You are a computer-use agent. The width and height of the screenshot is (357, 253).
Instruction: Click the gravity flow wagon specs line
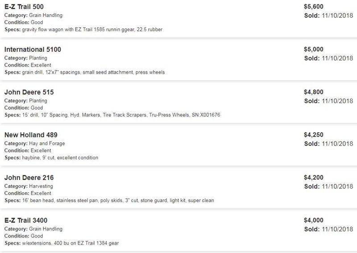[x=83, y=29]
